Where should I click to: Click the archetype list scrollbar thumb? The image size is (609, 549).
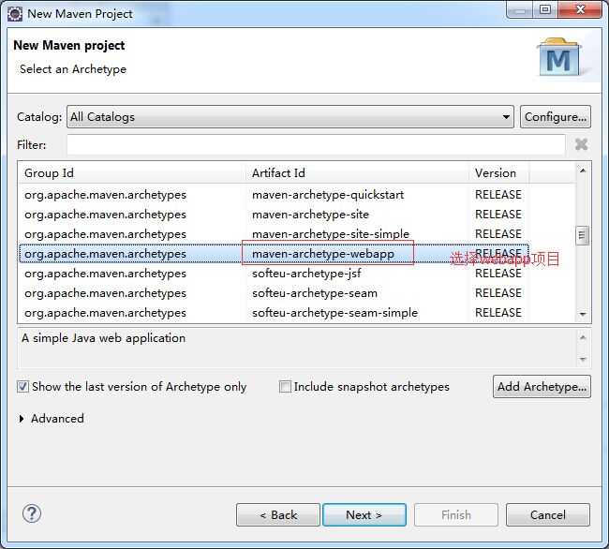(x=582, y=235)
